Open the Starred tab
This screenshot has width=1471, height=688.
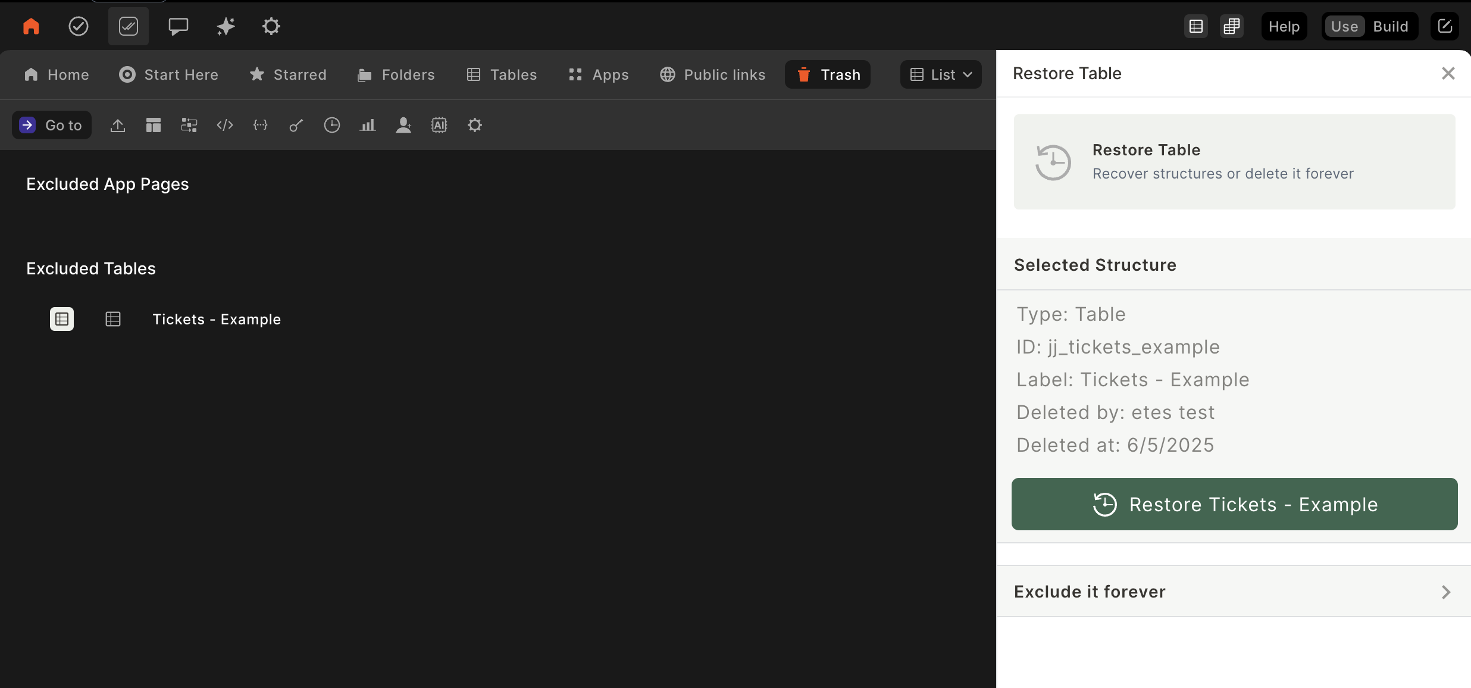[288, 74]
